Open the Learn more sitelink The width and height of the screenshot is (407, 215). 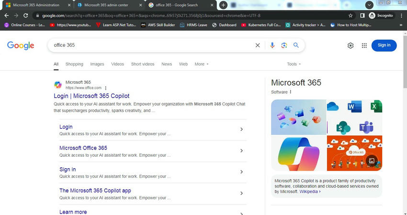[73, 212]
